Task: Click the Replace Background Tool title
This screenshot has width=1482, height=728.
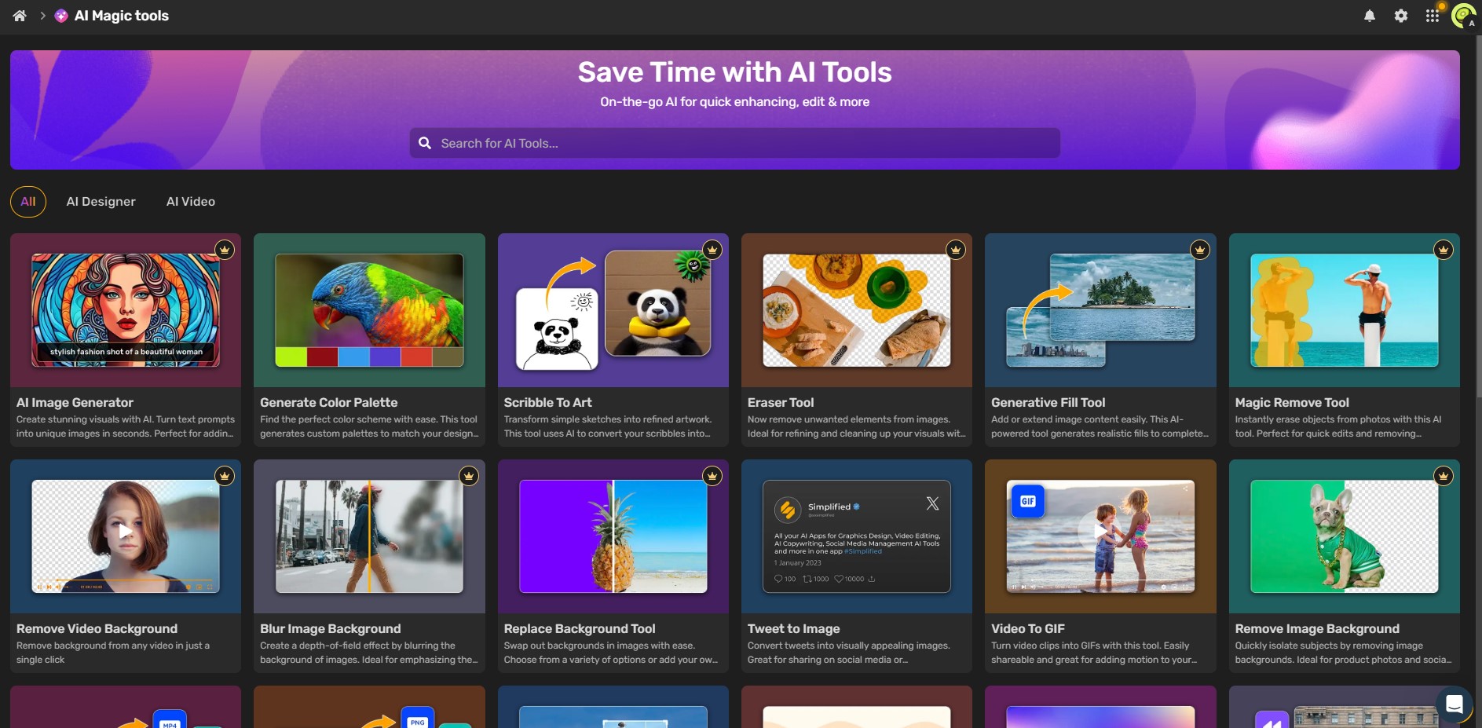Action: (x=580, y=629)
